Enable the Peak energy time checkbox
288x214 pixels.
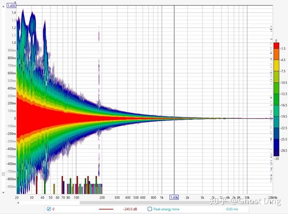click(150, 209)
